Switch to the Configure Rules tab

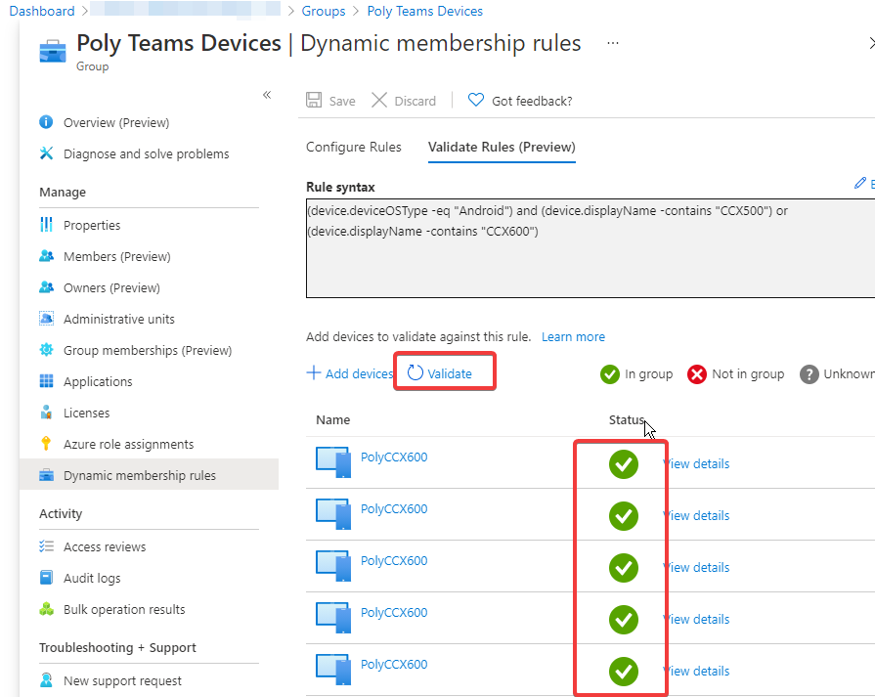click(353, 147)
